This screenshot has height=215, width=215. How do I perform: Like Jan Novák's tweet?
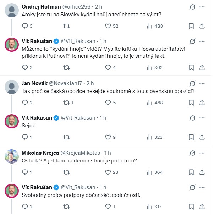point(108,103)
